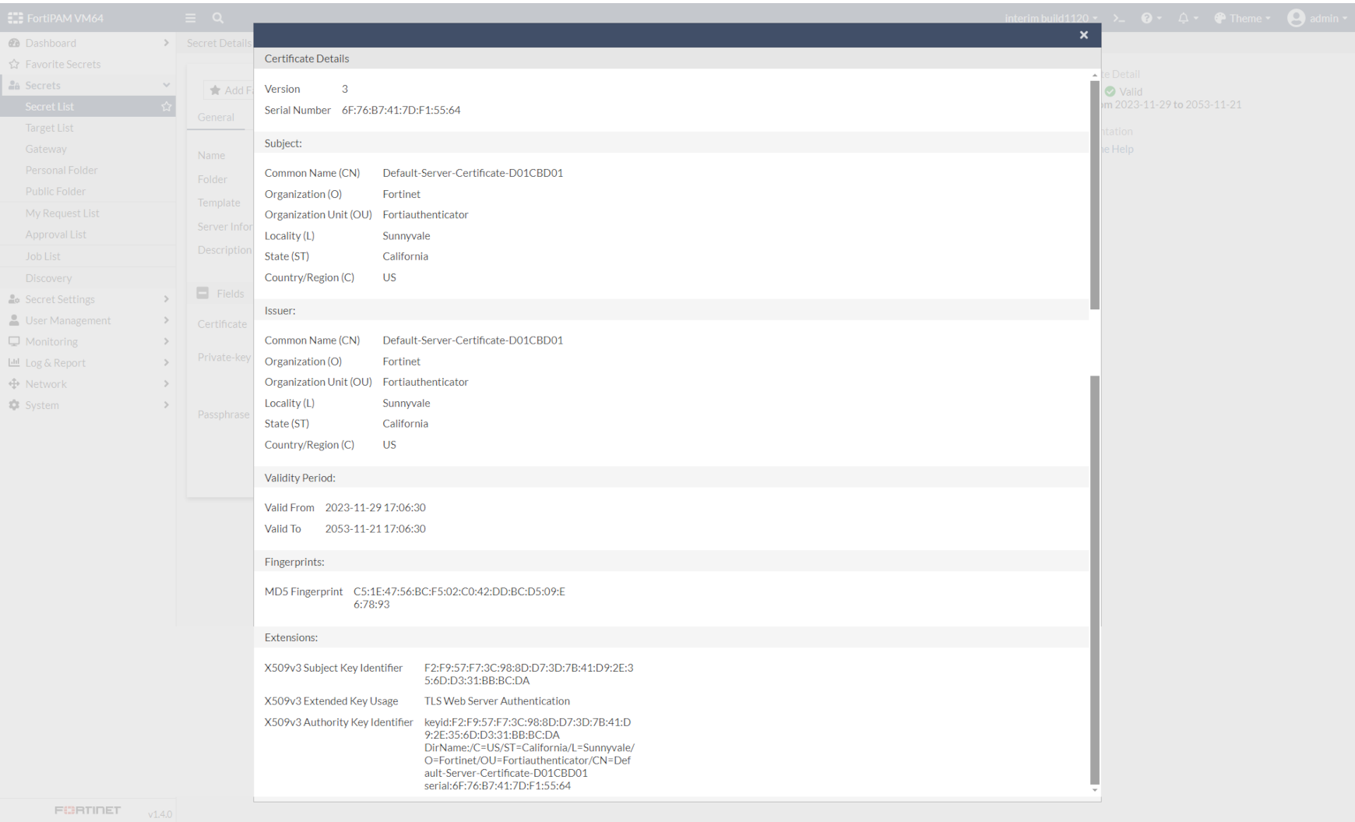Click the Secret Settings icon
The image size is (1355, 822).
point(14,299)
